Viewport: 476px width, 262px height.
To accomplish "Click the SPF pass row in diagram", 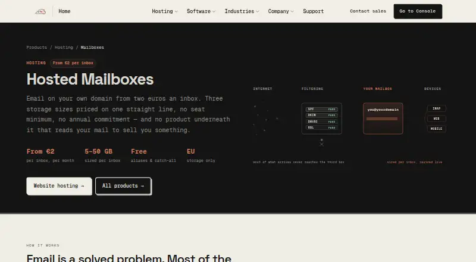I will [x=321, y=109].
